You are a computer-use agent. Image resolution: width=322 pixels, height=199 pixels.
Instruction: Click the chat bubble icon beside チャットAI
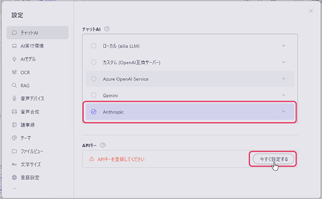tap(14, 33)
